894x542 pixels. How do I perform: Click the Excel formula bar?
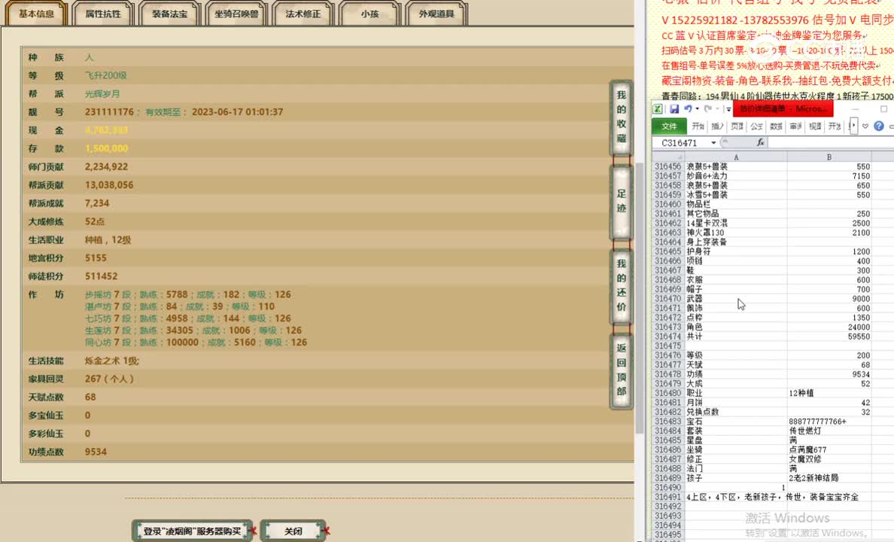click(x=831, y=142)
